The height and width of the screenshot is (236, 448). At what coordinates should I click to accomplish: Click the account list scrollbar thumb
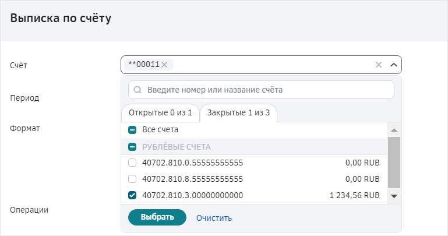(394, 161)
